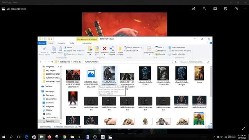Start slideshow from Photos toolbar icon
Screen dimensions: 249x140
coord(215,9)
